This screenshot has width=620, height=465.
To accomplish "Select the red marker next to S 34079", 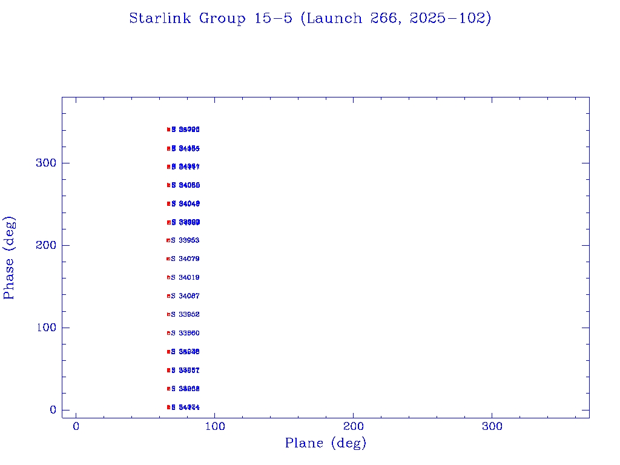I will pos(168,259).
